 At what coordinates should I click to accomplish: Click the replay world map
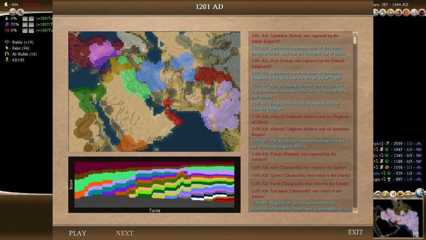[154, 92]
